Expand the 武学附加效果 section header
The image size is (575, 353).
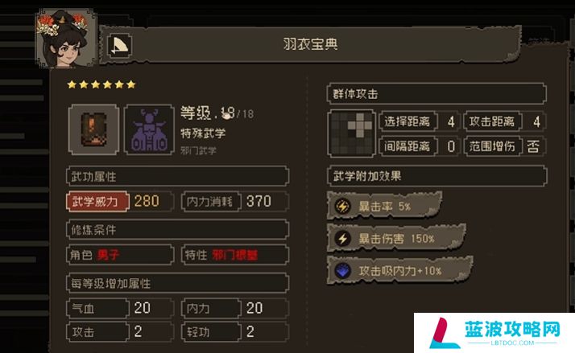[436, 176]
